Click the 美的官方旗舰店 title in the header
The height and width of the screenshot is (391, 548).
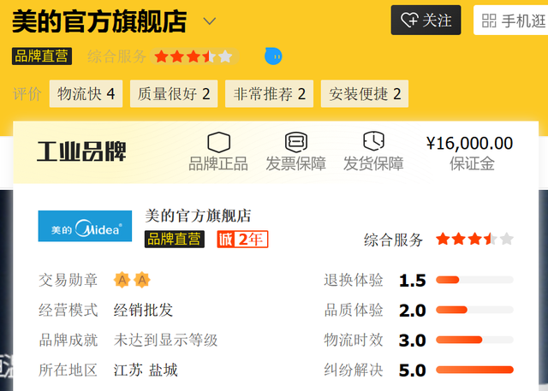click(x=99, y=21)
